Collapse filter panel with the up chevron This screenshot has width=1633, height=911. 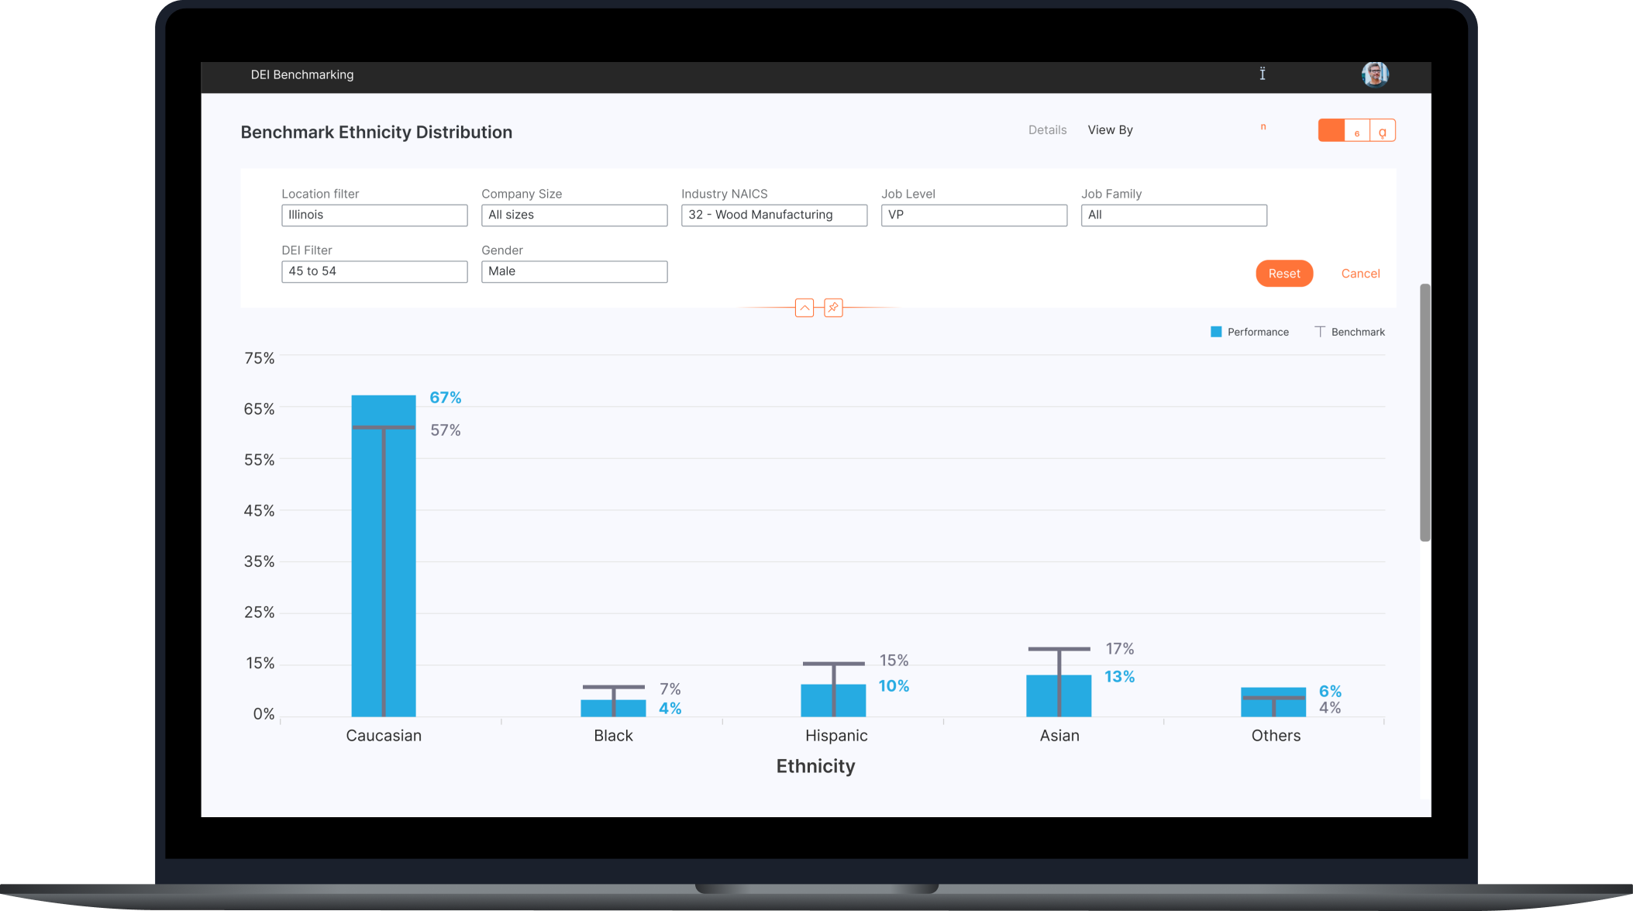804,308
